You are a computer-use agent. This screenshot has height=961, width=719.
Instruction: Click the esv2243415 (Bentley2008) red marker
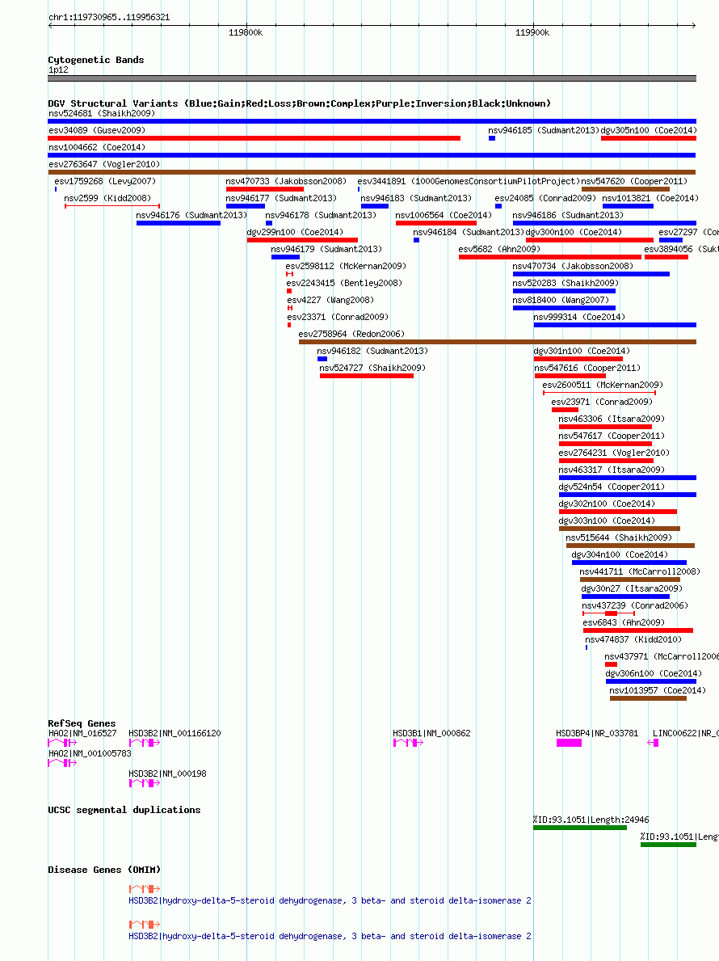(x=289, y=291)
